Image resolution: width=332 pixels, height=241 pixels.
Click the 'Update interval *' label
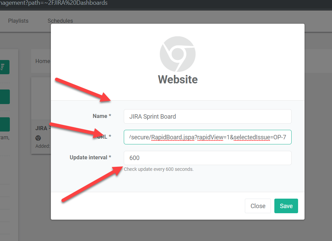91,157
